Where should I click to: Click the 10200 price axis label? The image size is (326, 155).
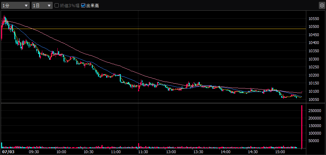(313, 75)
